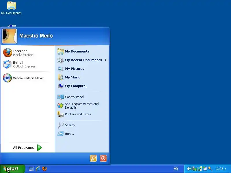Click the All Programs label
This screenshot has width=231, height=173.
point(23,148)
